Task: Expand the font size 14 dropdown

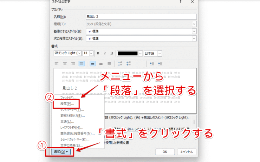Action: pos(91,53)
